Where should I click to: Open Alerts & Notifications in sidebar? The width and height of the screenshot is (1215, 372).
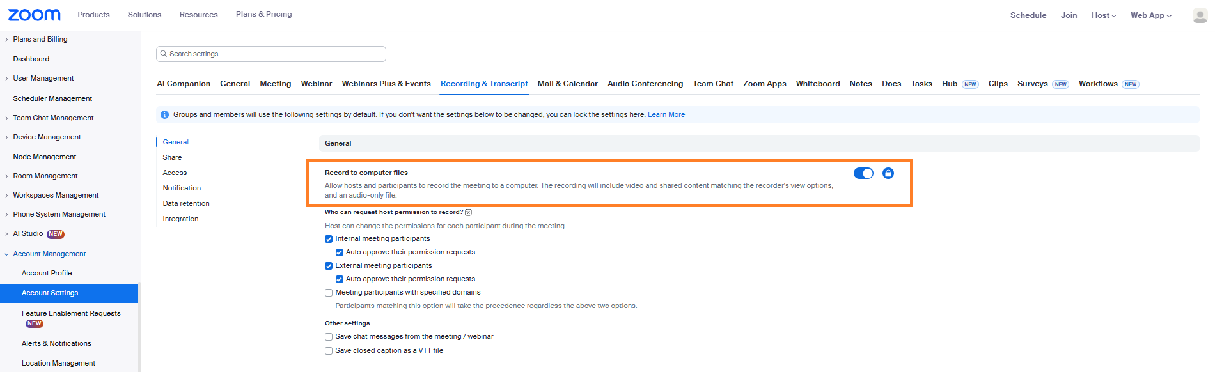56,344
